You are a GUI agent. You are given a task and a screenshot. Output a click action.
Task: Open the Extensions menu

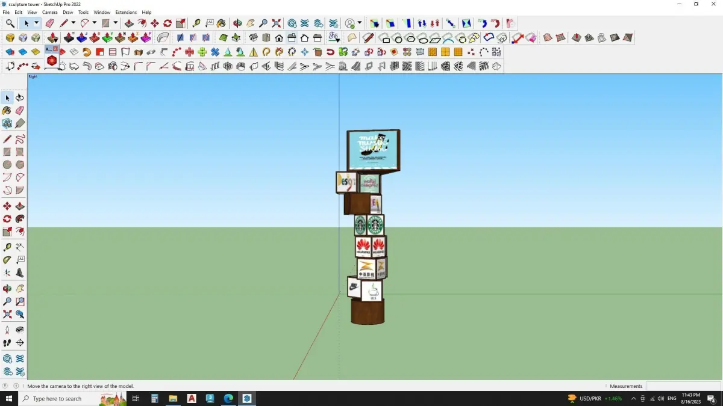coord(126,12)
